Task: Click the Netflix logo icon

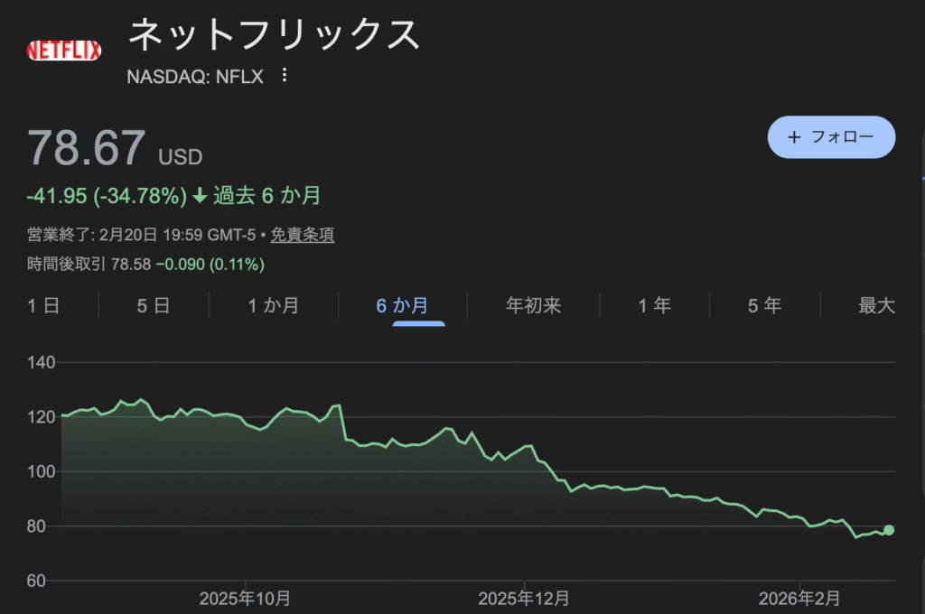Action: pos(64,51)
